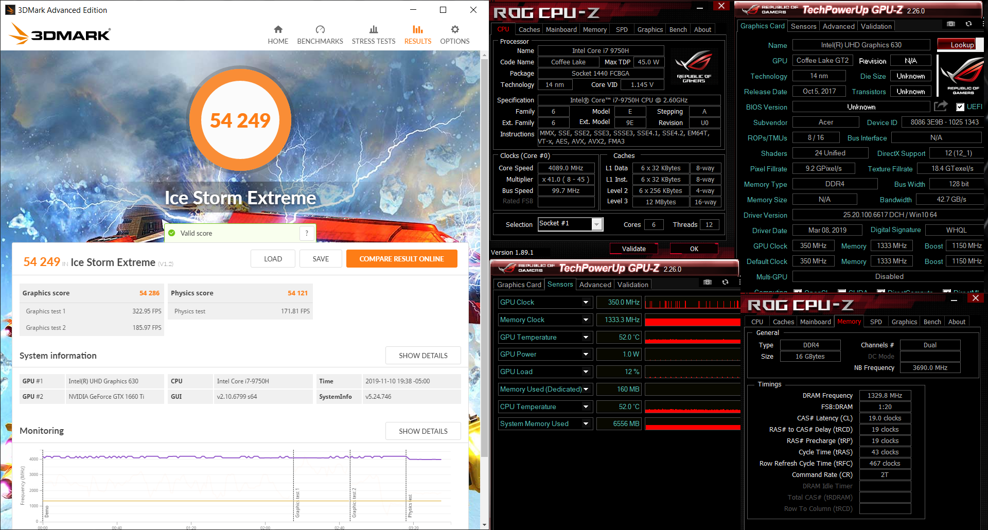This screenshot has width=988, height=530.
Task: Open the GPU Clock sensor dropdown
Action: pos(586,302)
